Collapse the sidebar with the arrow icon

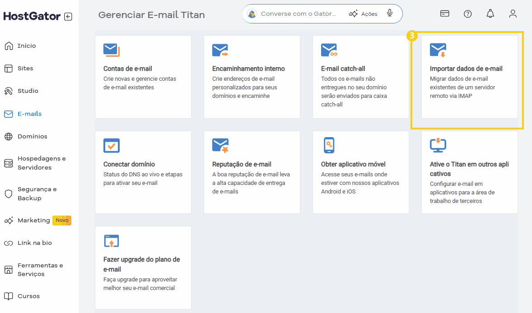[x=68, y=17]
